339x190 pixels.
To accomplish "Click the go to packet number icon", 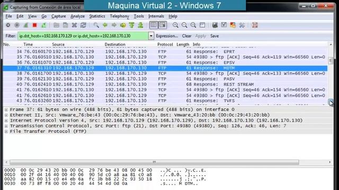I will point(123,25).
